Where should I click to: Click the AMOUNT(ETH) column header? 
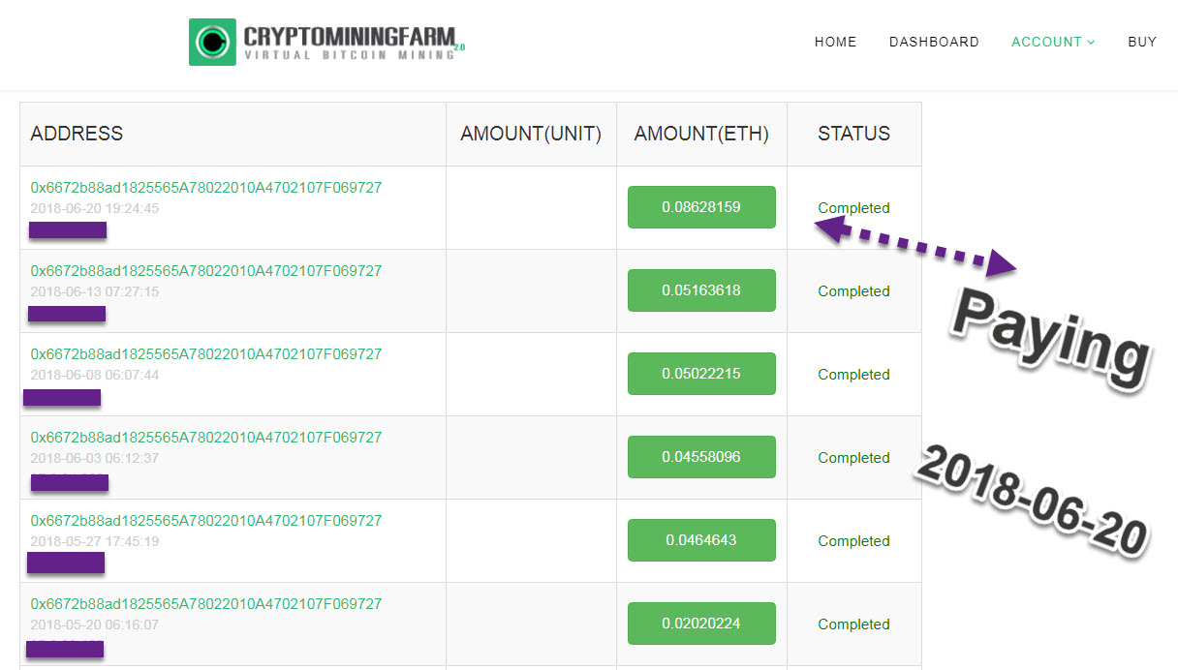click(701, 134)
